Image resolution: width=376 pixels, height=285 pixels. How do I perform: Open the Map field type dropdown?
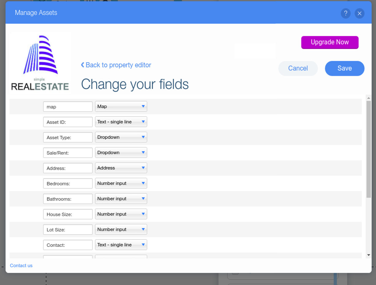[x=121, y=106]
